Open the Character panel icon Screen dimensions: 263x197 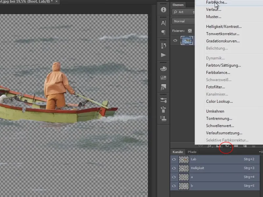(x=163, y=23)
